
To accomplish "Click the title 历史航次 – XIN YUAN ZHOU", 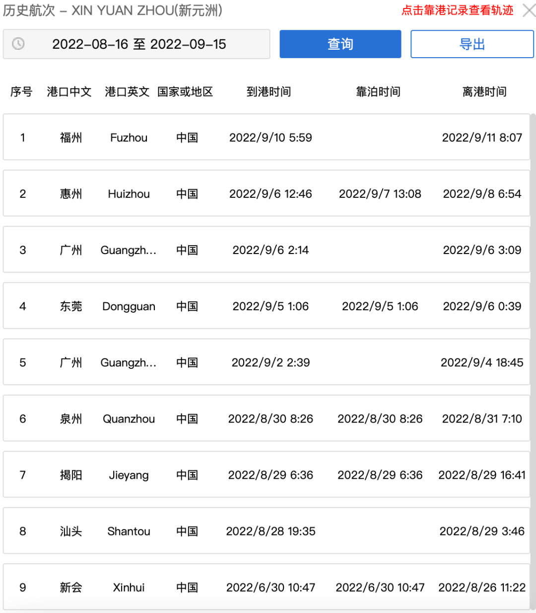I will 113,10.
